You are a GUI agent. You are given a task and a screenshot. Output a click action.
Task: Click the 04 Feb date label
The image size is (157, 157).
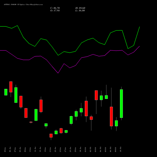100,149
